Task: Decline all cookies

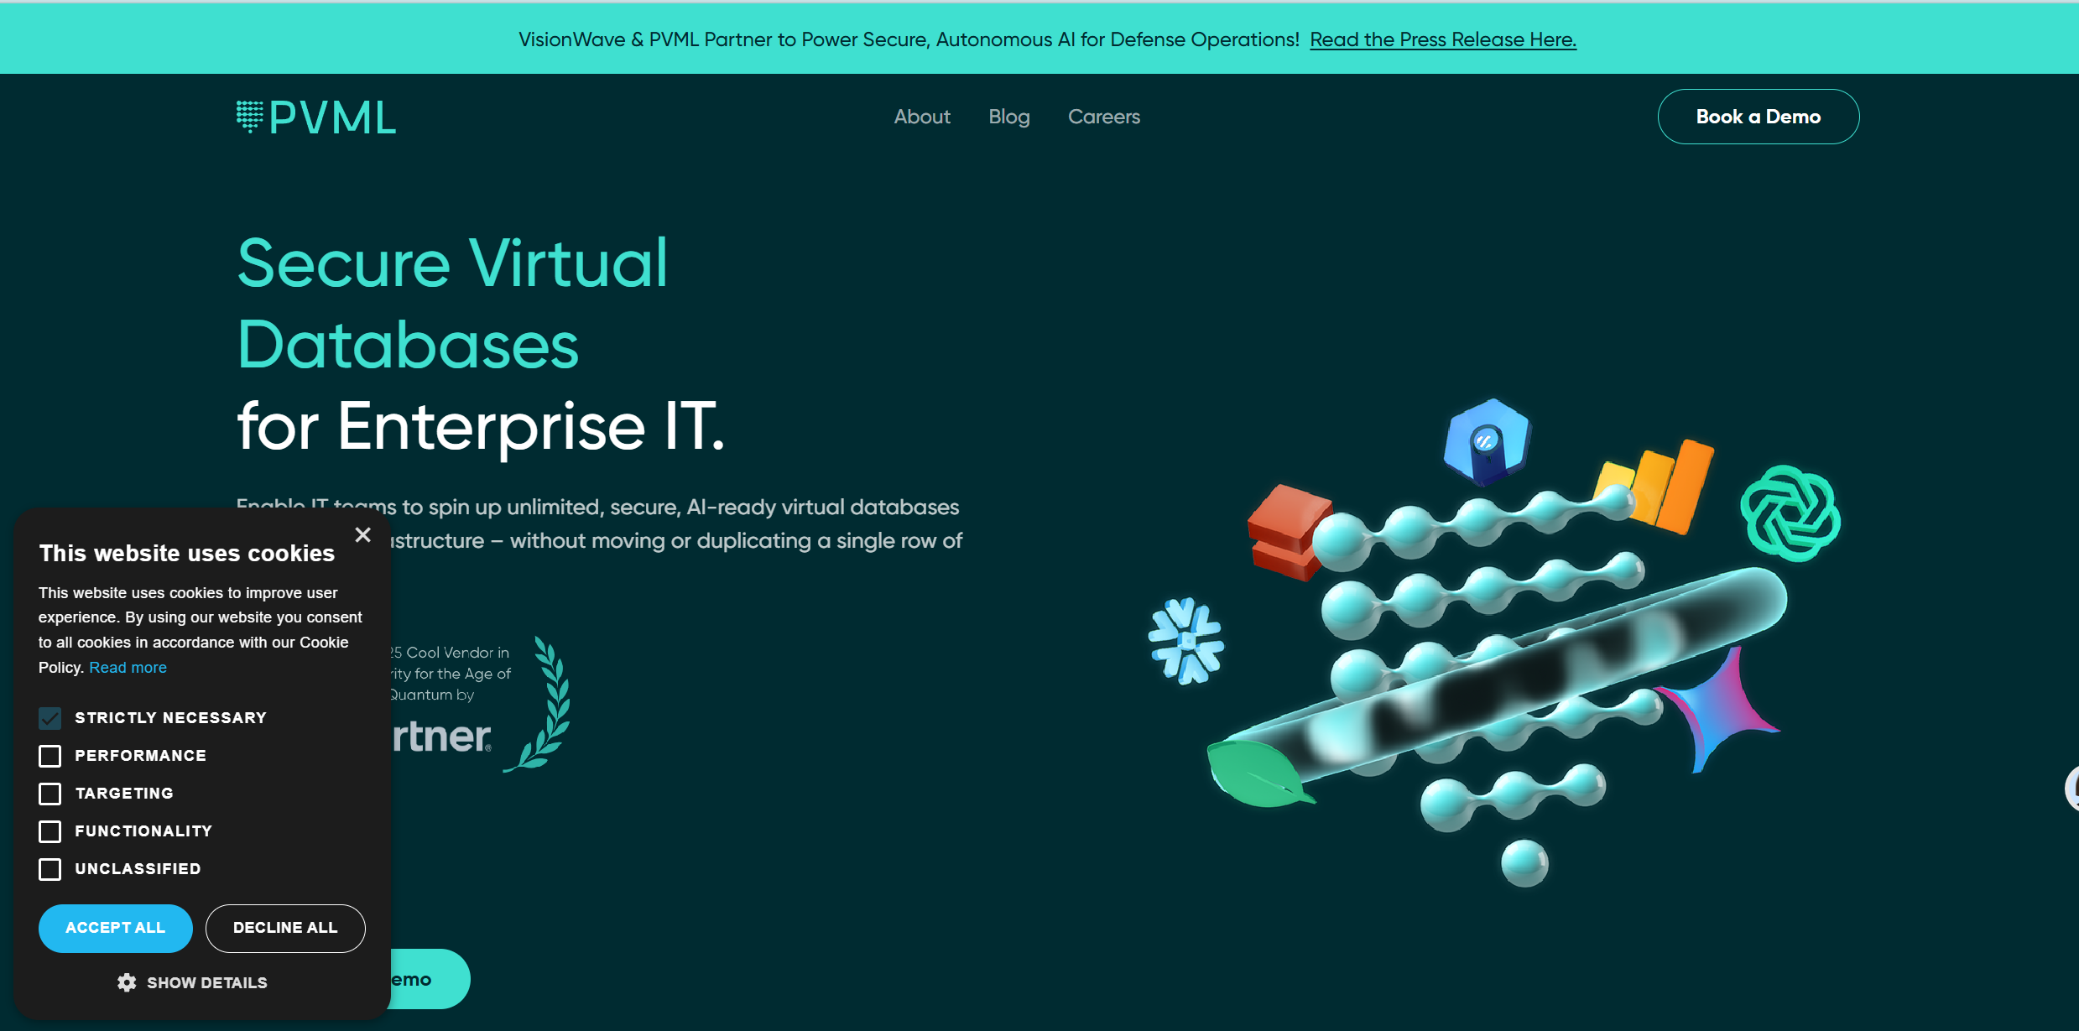Action: click(285, 928)
